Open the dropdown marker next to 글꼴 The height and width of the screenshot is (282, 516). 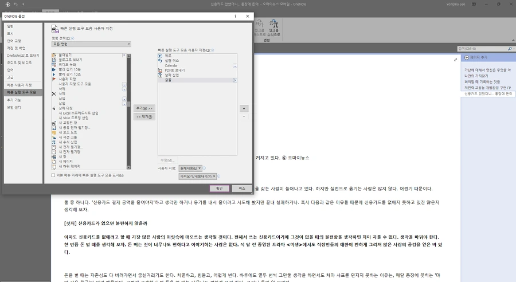pos(234,80)
